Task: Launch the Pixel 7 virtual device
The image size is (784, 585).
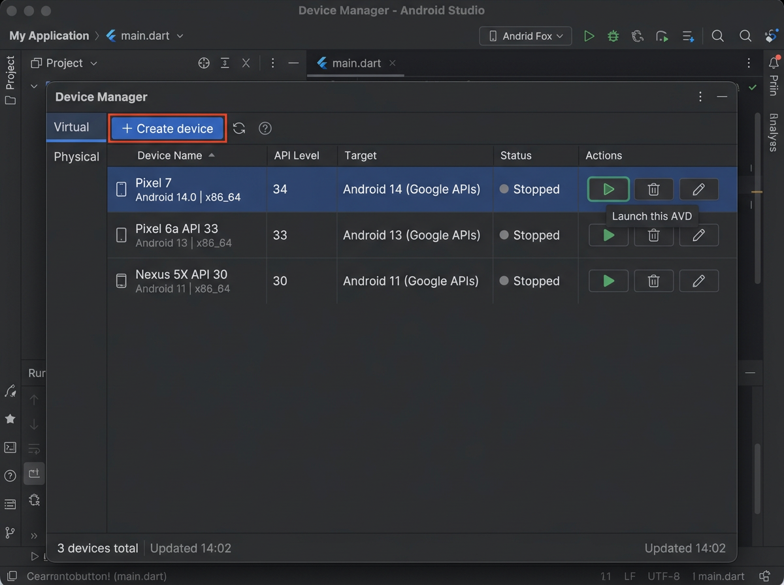Action: tap(608, 189)
